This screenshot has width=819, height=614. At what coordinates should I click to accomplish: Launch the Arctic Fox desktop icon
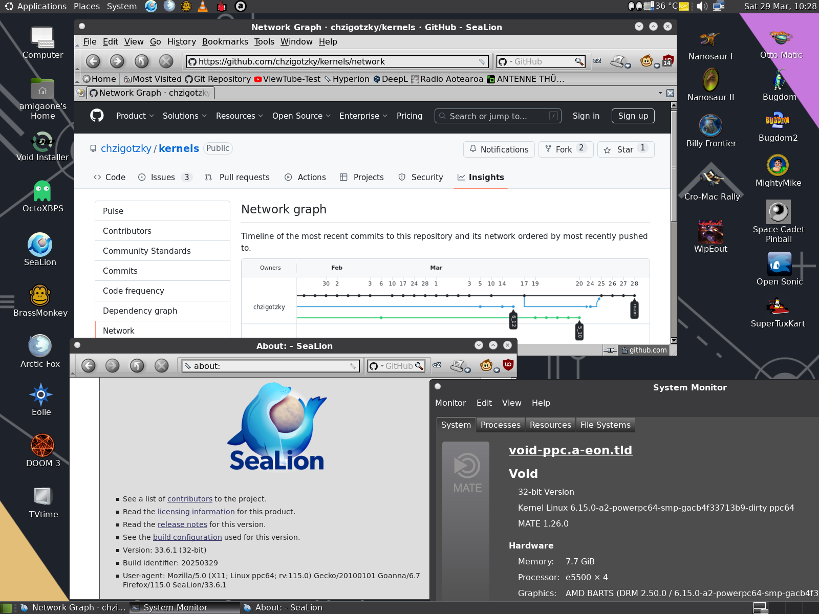(40, 352)
